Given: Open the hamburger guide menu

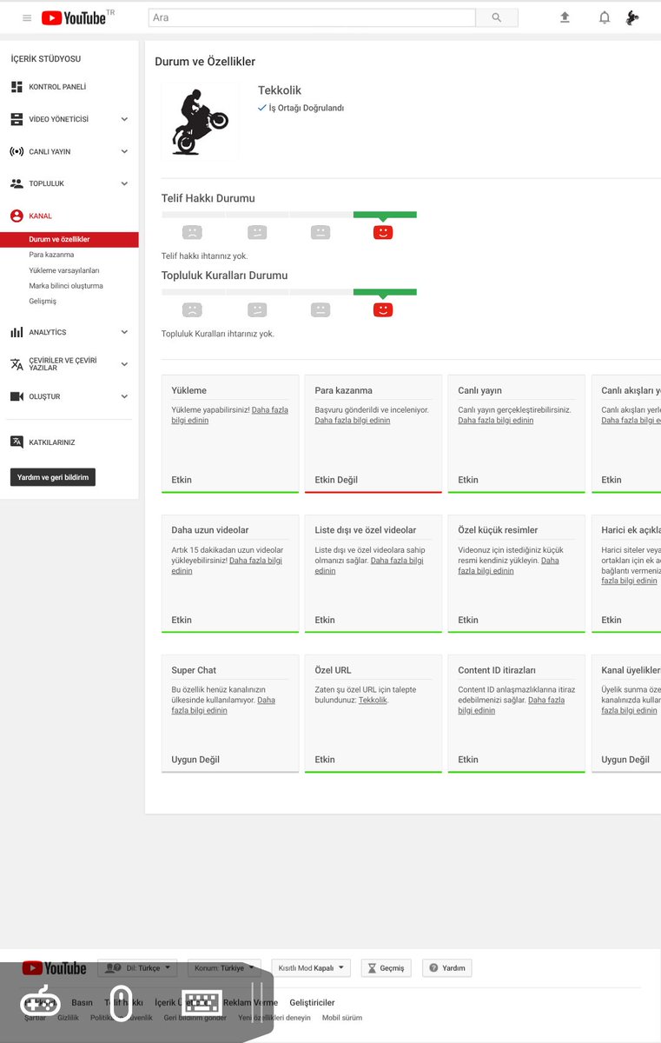Looking at the screenshot, I should pos(27,17).
